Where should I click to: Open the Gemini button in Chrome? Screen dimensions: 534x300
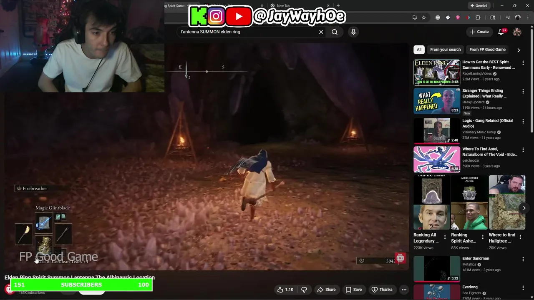(479, 6)
